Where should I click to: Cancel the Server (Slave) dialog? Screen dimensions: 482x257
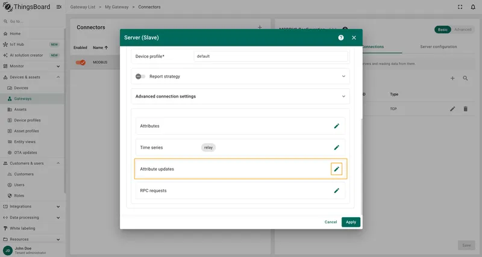click(x=331, y=222)
